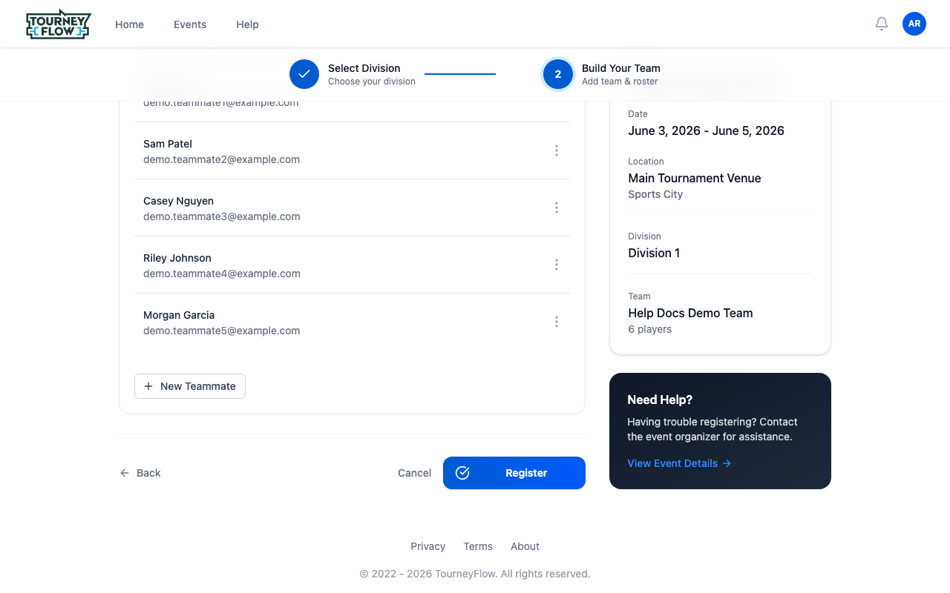Select the Casey Nguyen name

tap(178, 201)
